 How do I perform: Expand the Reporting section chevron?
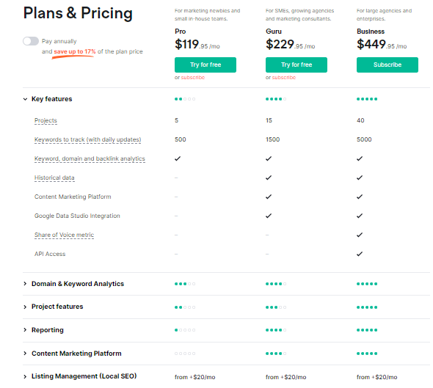pyautogui.click(x=25, y=330)
